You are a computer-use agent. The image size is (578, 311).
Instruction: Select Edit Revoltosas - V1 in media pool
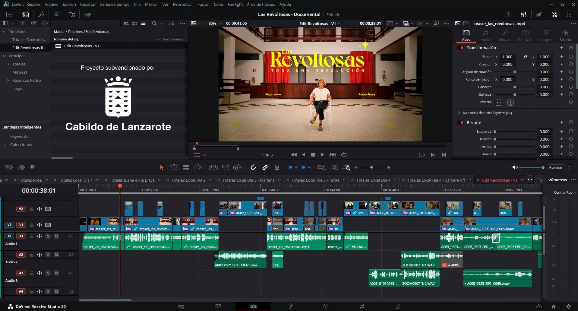pyautogui.click(x=82, y=46)
